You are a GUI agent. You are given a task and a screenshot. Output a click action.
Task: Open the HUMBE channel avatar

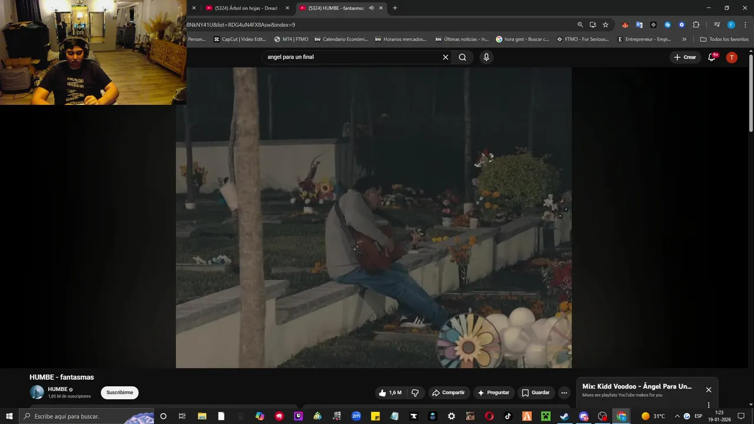coord(37,392)
